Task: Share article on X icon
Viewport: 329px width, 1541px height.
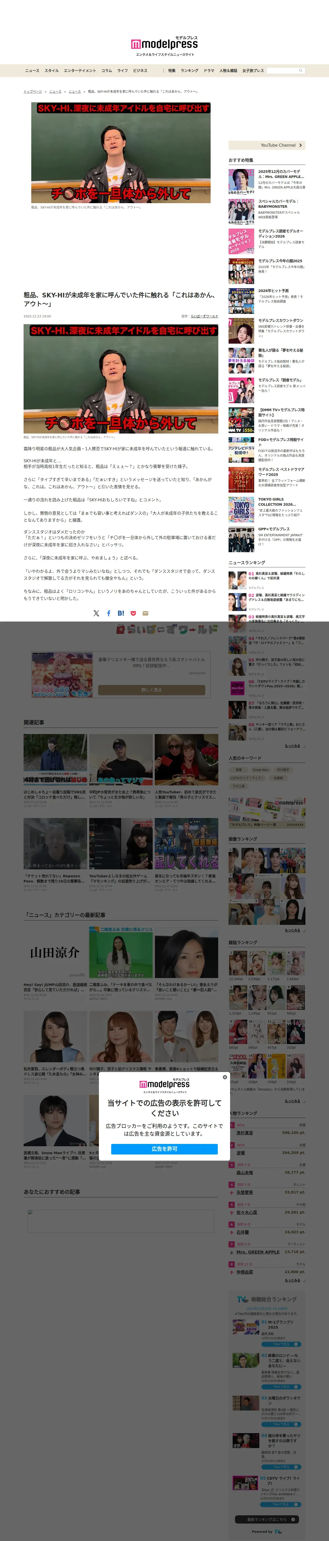Action: coord(96,613)
